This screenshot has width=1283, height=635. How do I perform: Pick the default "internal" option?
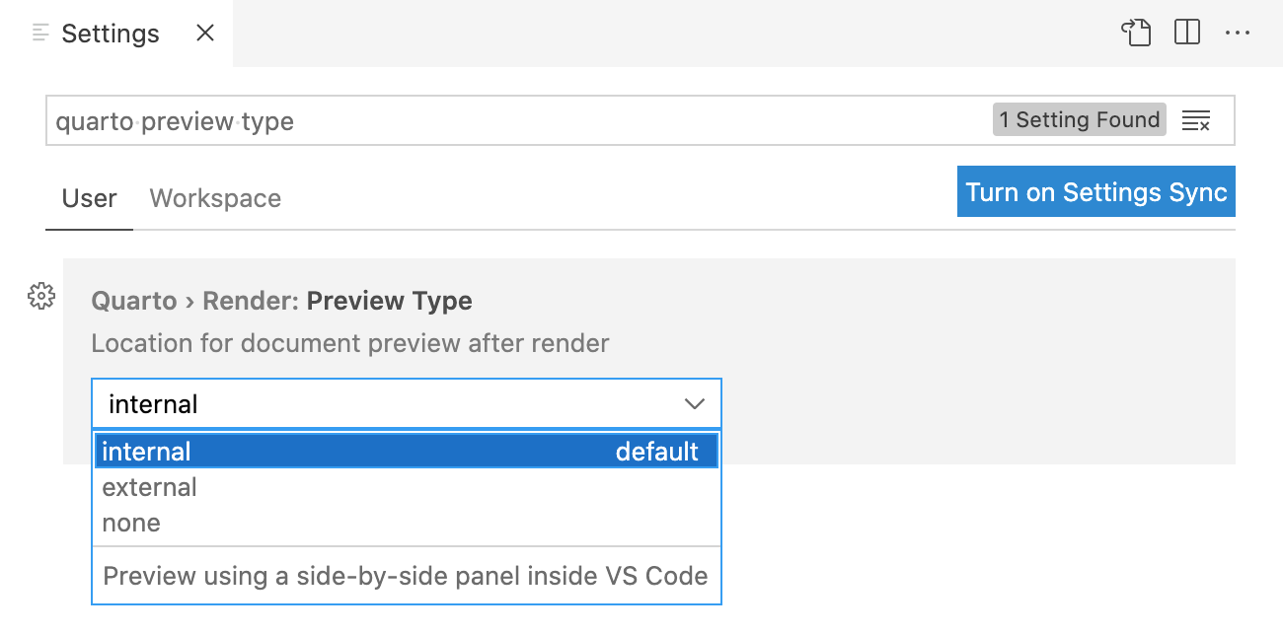(146, 451)
